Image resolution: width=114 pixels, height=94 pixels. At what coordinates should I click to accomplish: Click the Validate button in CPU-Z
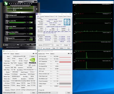[x=62, y=48]
